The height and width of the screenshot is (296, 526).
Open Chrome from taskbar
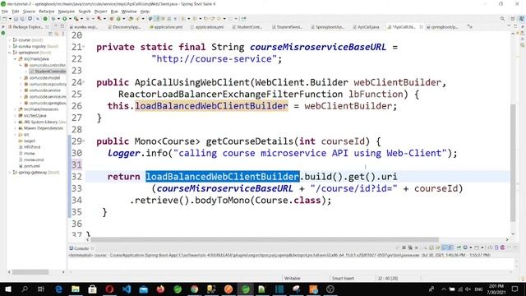point(194,289)
